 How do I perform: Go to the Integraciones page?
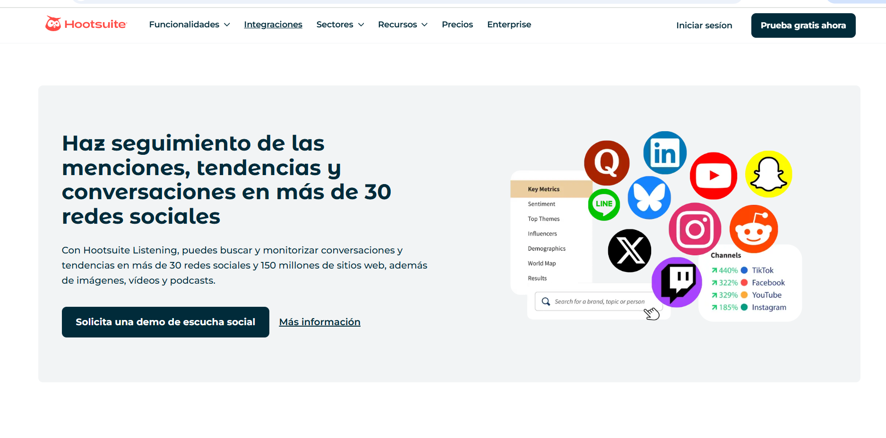coord(273,25)
